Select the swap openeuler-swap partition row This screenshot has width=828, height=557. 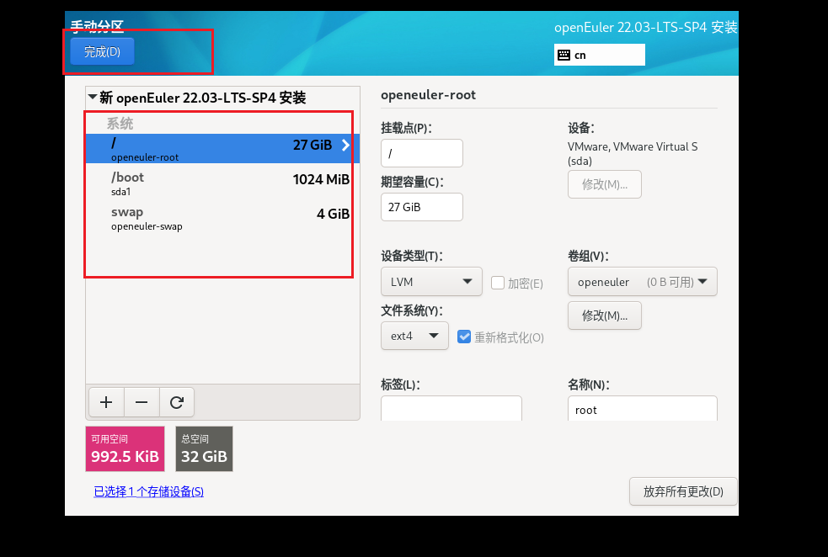tap(222, 218)
